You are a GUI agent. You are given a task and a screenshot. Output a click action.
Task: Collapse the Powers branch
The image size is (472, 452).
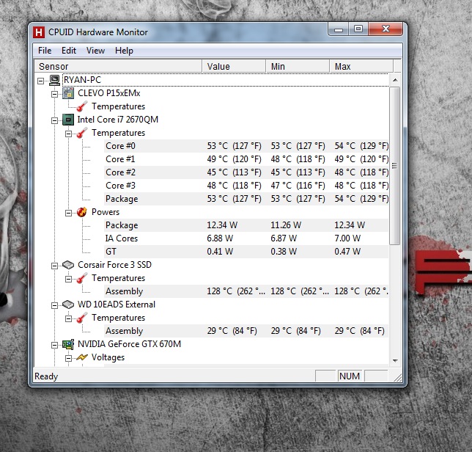[69, 213]
